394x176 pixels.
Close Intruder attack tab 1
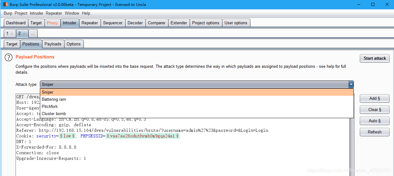coord(12,34)
